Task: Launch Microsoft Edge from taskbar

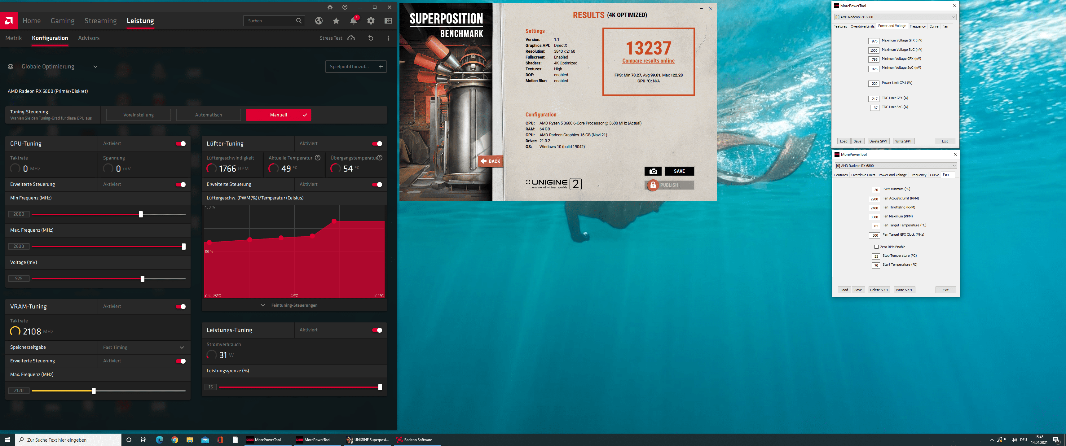Action: (x=159, y=439)
